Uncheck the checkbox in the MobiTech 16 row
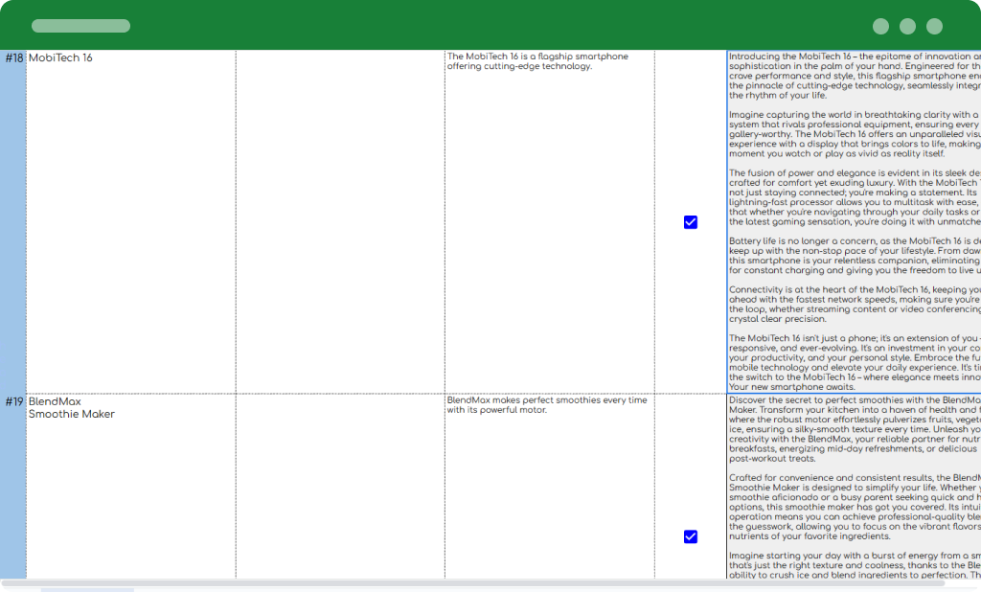Viewport: 981px width, 592px height. click(690, 222)
